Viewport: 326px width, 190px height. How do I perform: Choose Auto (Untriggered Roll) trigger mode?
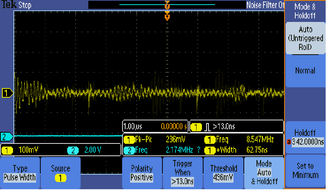point(305,38)
